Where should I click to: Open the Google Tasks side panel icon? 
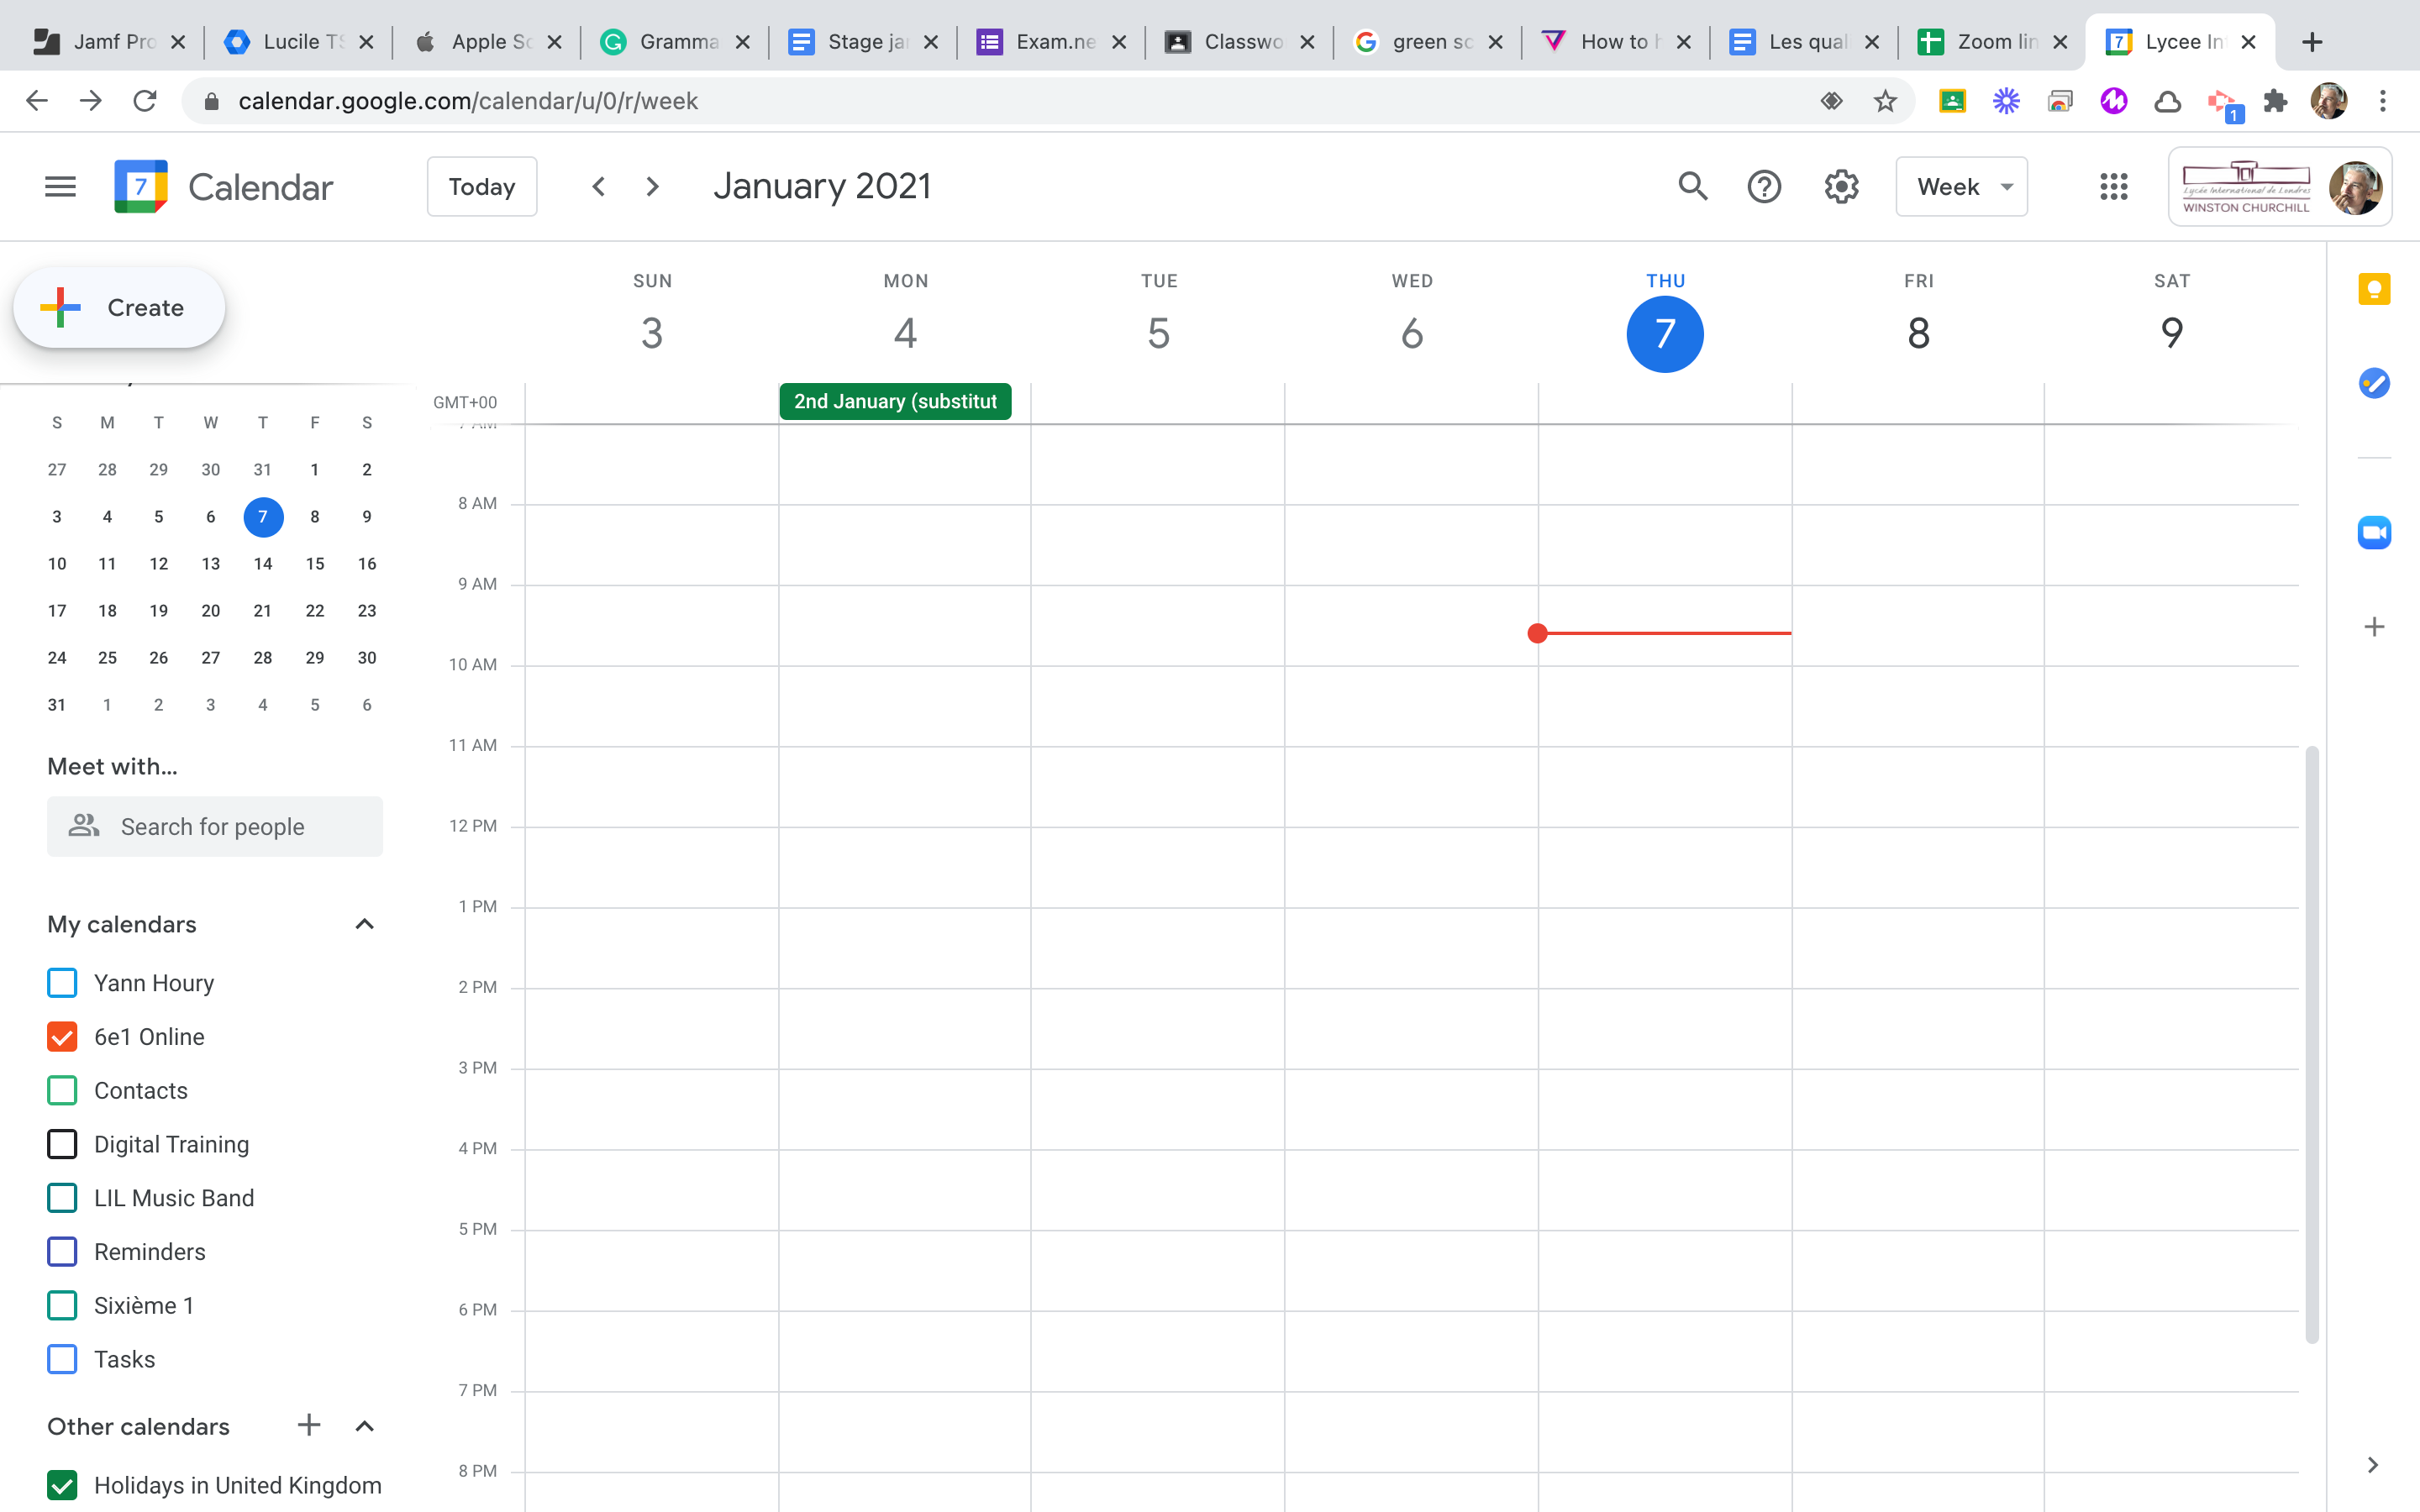2373,383
